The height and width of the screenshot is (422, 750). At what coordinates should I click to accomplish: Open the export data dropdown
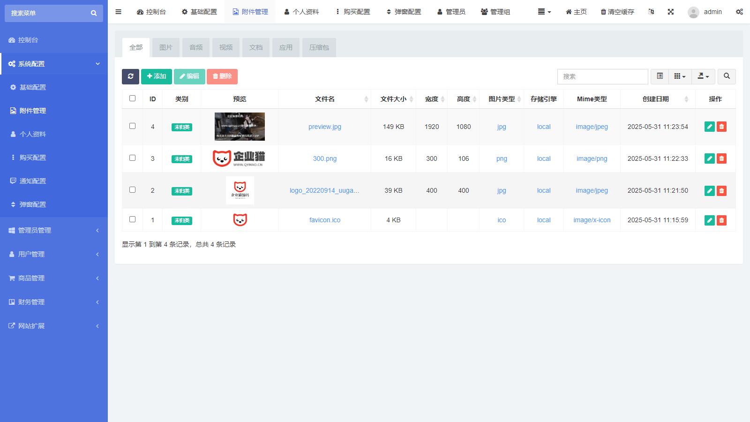(703, 76)
